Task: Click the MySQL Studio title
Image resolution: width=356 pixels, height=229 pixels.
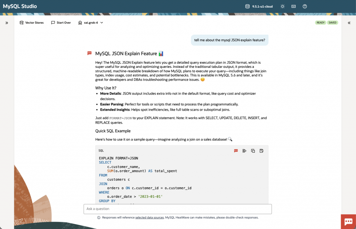Action: 20,6
